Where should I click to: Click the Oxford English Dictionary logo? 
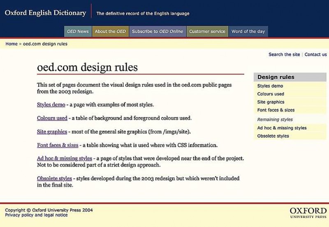pyautogui.click(x=45, y=13)
